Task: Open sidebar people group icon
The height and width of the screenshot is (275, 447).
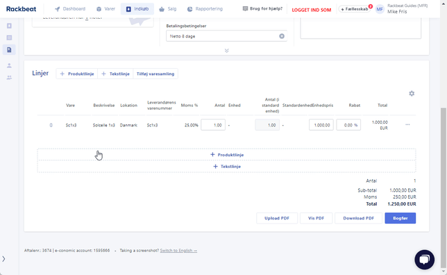Action: pos(9,78)
